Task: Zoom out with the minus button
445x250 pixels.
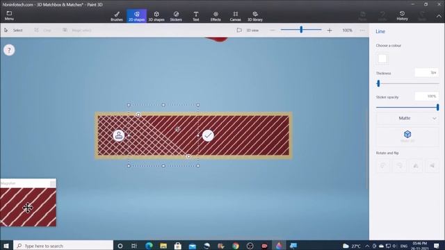Action: click(x=273, y=30)
